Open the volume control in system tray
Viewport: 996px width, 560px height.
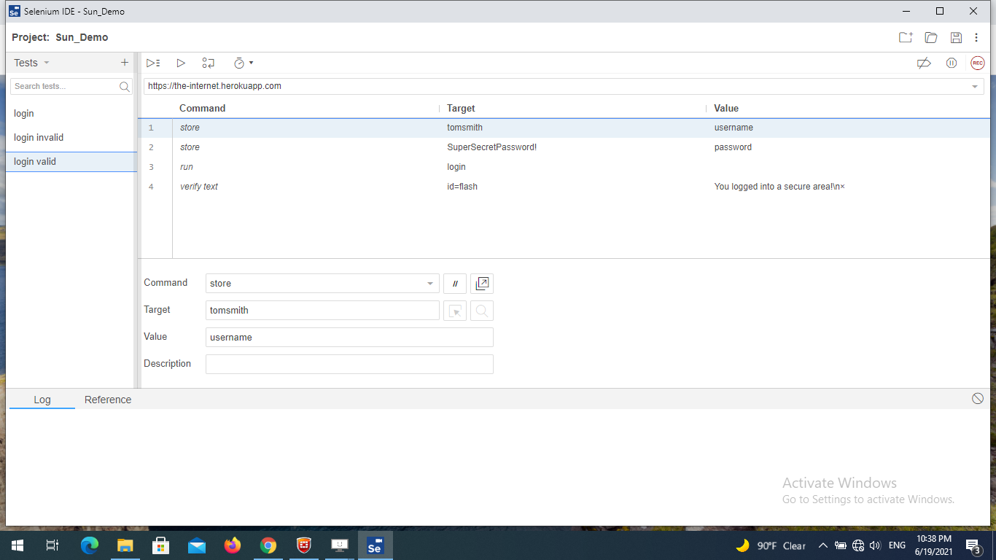tap(876, 545)
